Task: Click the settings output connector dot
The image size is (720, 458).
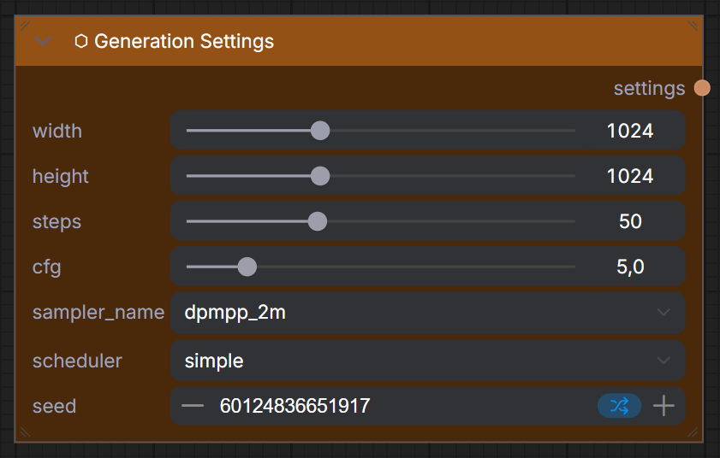Action: click(702, 88)
